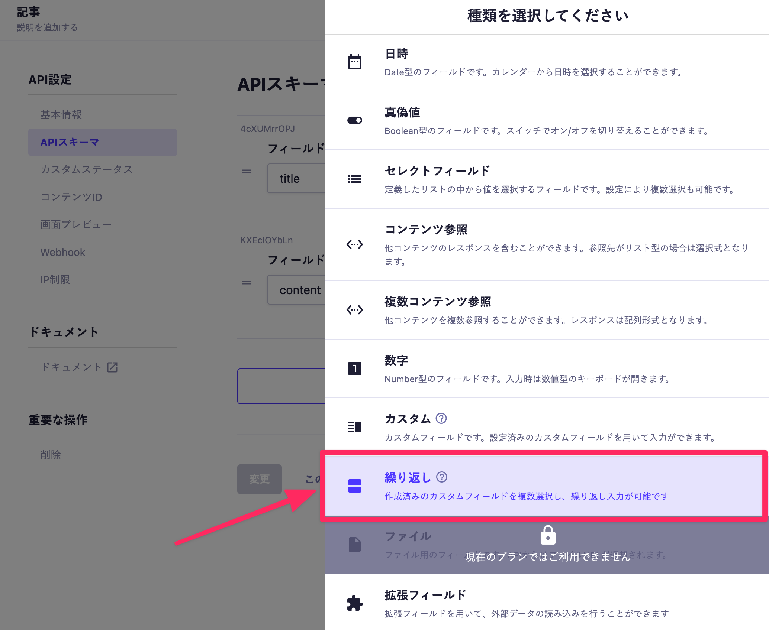Viewport: 769px width, 630px height.
Task: Click the purple repeat icon for 繰り返し
Action: click(354, 486)
